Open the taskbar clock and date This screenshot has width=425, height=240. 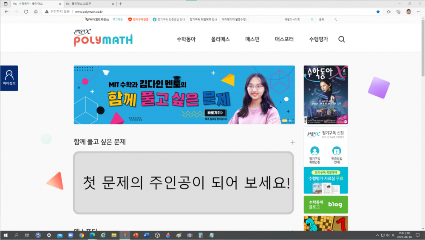[404, 235]
